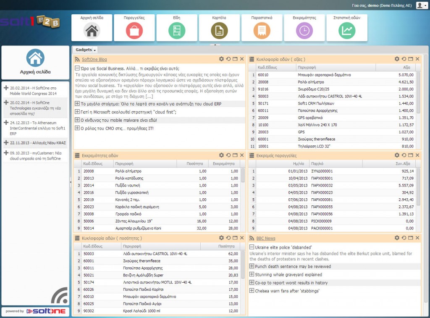Expand 'Ο κίνδυνος του mobile malware' entry

coord(77,120)
